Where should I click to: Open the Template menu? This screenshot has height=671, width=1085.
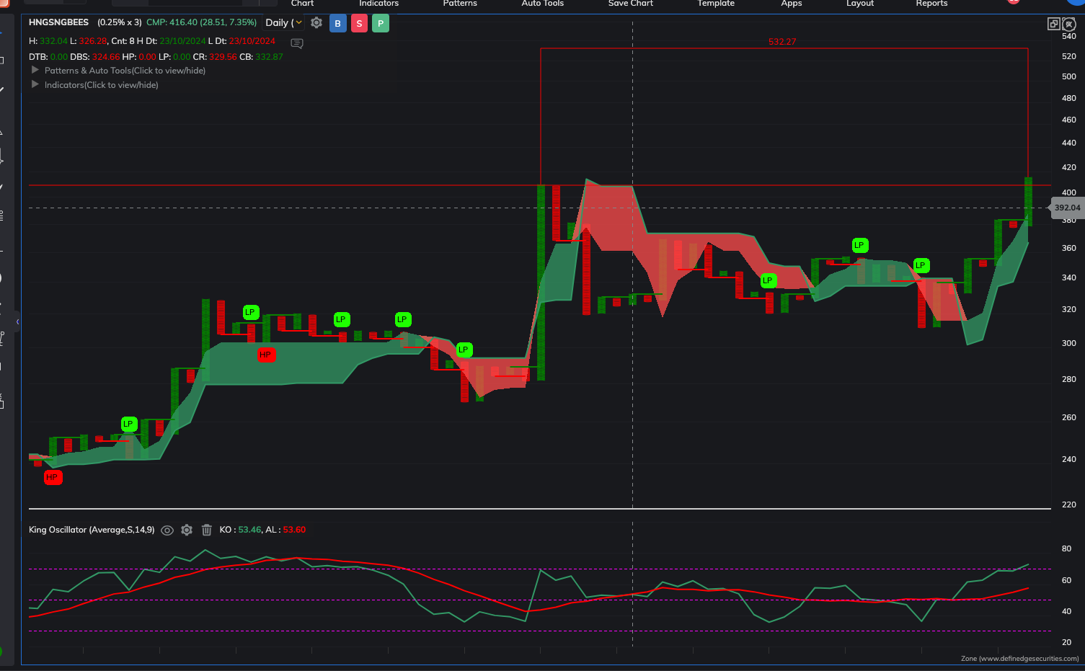coord(716,4)
